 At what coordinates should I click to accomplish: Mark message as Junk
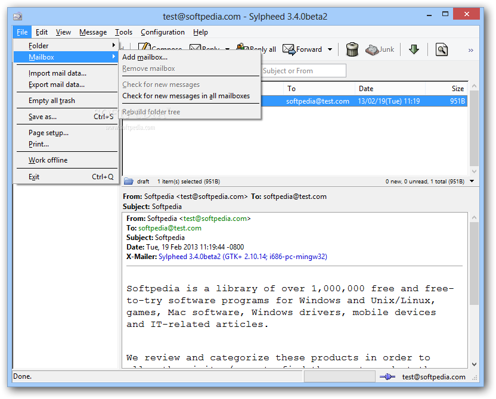tap(380, 49)
